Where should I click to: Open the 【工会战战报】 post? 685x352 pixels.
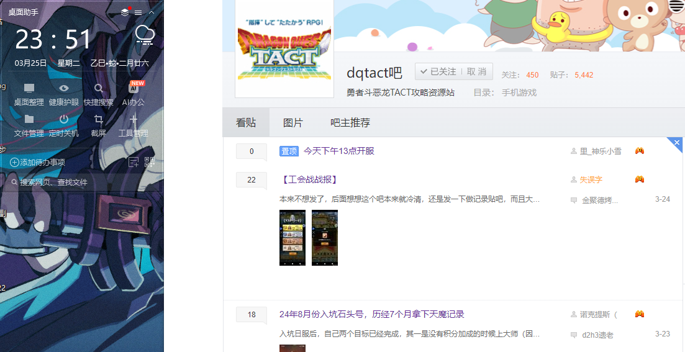pyautogui.click(x=309, y=179)
